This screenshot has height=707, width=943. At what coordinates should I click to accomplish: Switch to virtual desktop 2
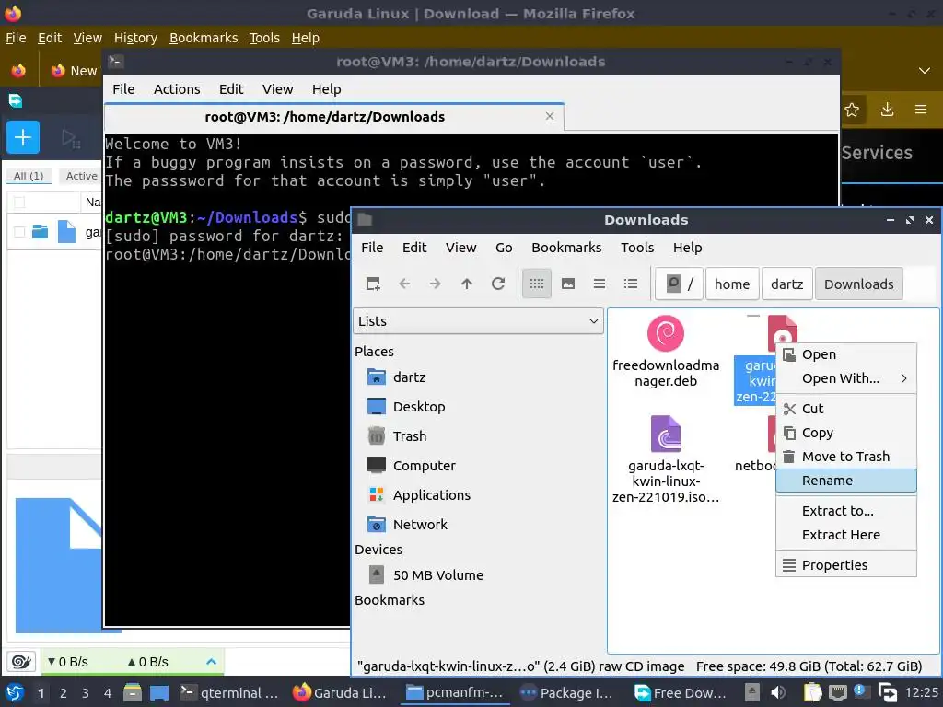pos(64,693)
